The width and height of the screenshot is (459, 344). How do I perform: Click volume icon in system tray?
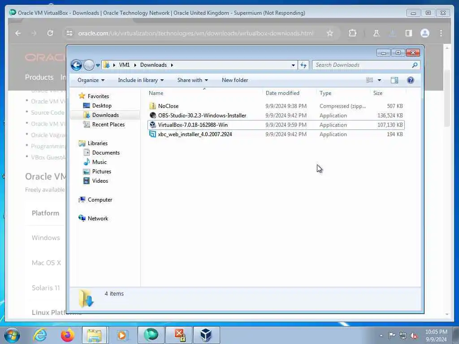tap(414, 336)
